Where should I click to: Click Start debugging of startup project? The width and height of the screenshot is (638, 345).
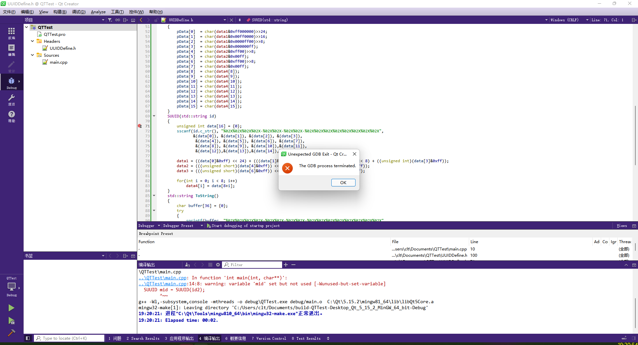click(x=243, y=226)
